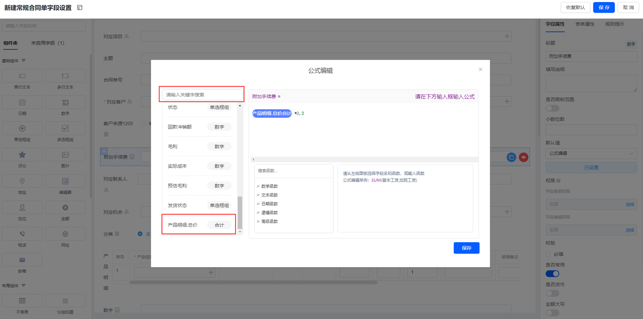Click the plus icon in 产品明细 table row
This screenshot has width=643, height=319.
coord(211,272)
